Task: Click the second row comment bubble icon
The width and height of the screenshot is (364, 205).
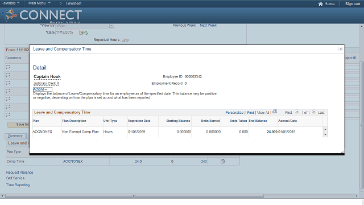Action: (x=8, y=75)
